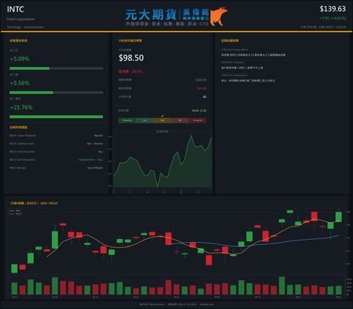Click the Sell → Neutral rating change
Viewport: 353px width, 309px height.
pos(95,144)
